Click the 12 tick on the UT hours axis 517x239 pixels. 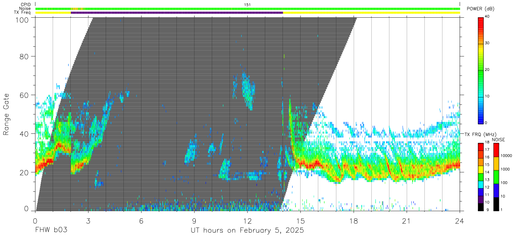click(248, 220)
